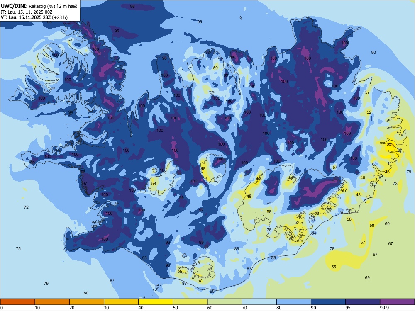Click 'Rakastig (%) í 2 m hæð' caption
The image size is (415, 311).
pos(53,6)
